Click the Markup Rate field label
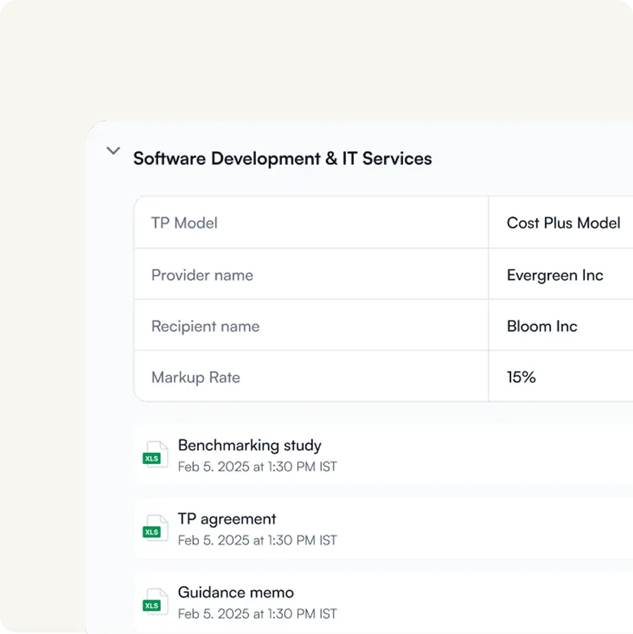Screen dimensions: 633x634 point(195,377)
